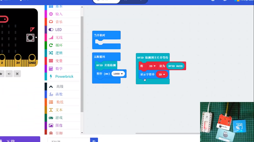The width and height of the screenshot is (254, 142).
Task: Open the ID variable dropdown in set block
Action: click(x=152, y=66)
